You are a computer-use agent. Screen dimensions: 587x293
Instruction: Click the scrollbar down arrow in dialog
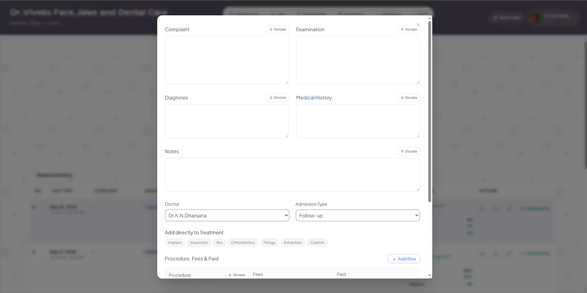430,275
